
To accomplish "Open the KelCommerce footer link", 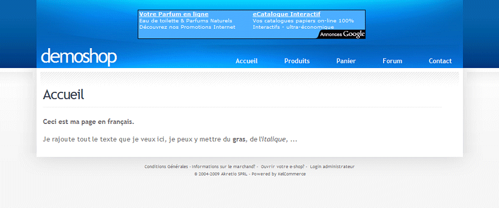I will tap(292, 174).
